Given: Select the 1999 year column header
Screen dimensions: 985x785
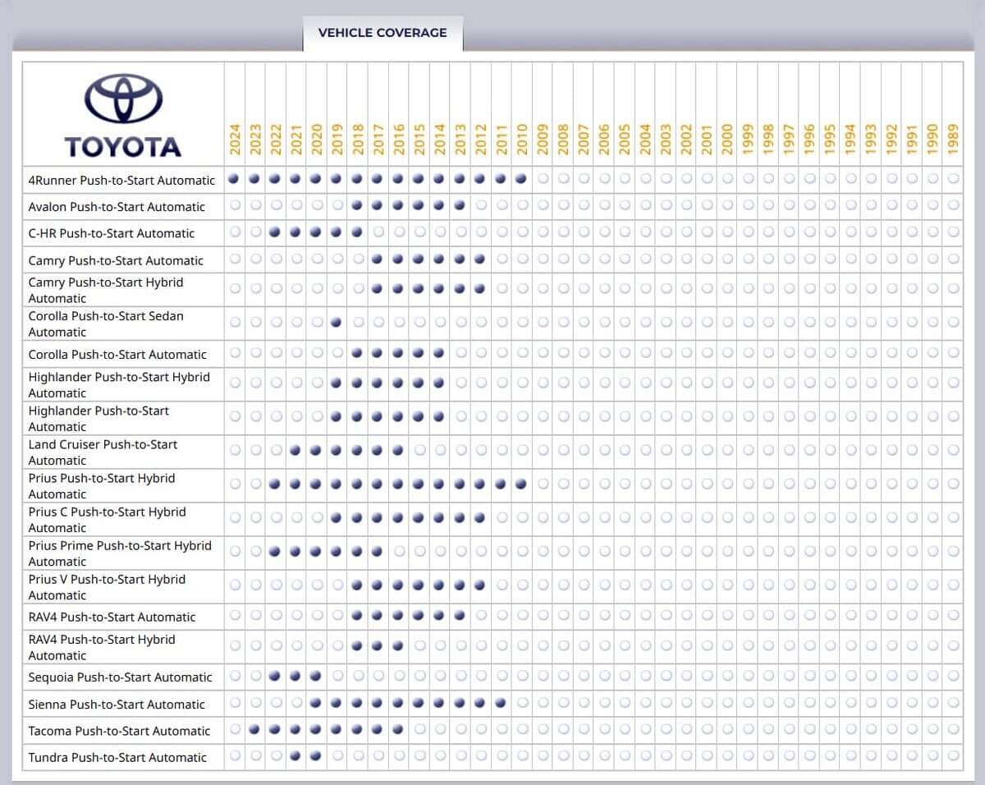Looking at the screenshot, I should point(747,140).
